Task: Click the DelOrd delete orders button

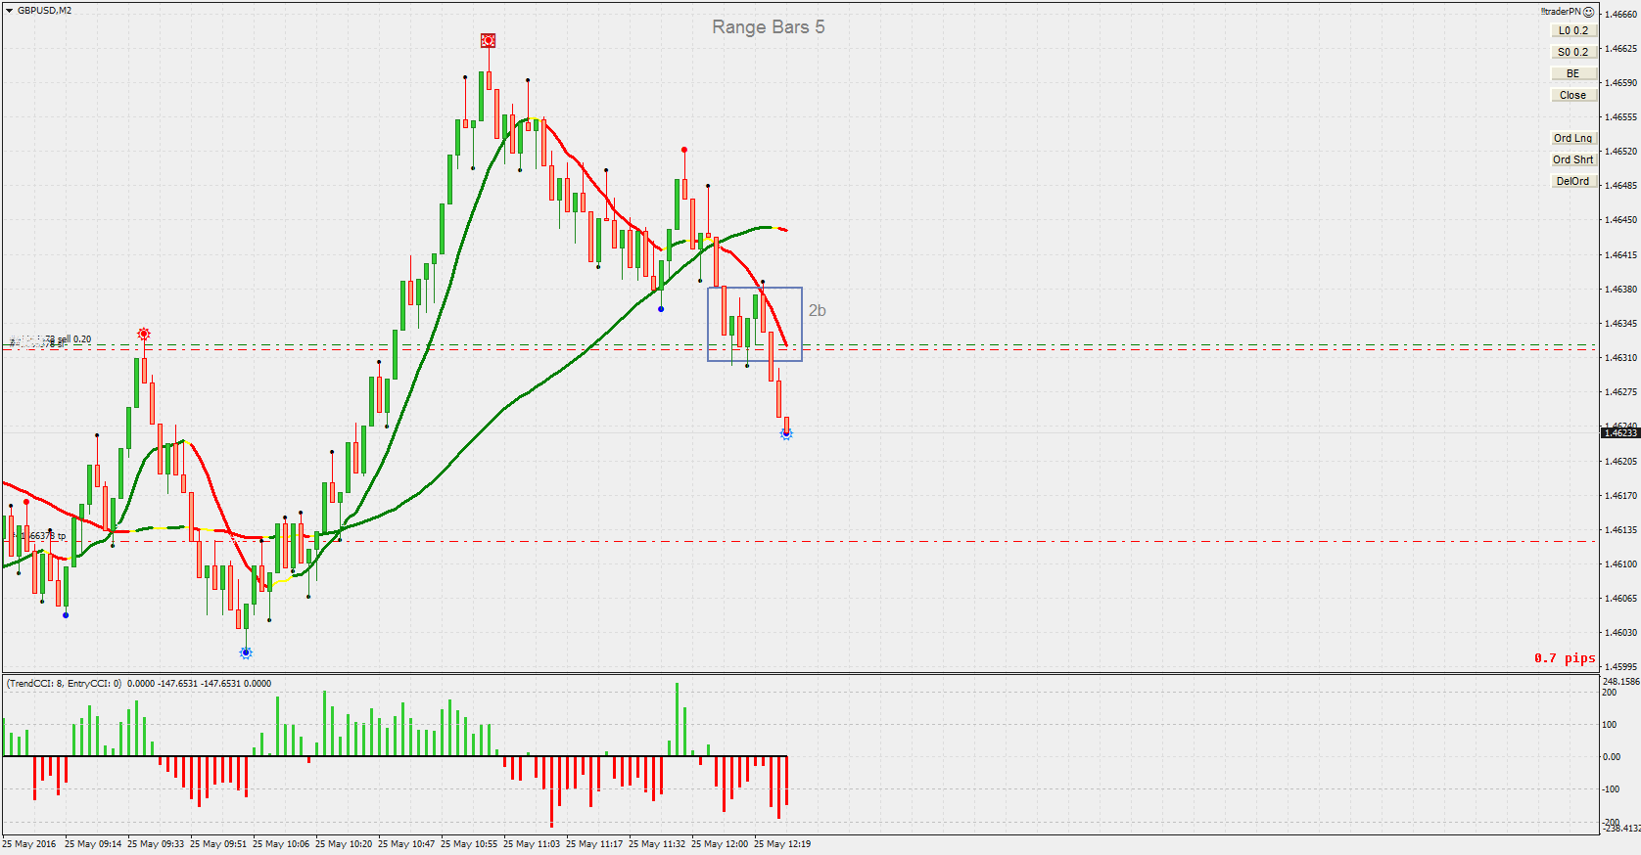Action: (1573, 181)
